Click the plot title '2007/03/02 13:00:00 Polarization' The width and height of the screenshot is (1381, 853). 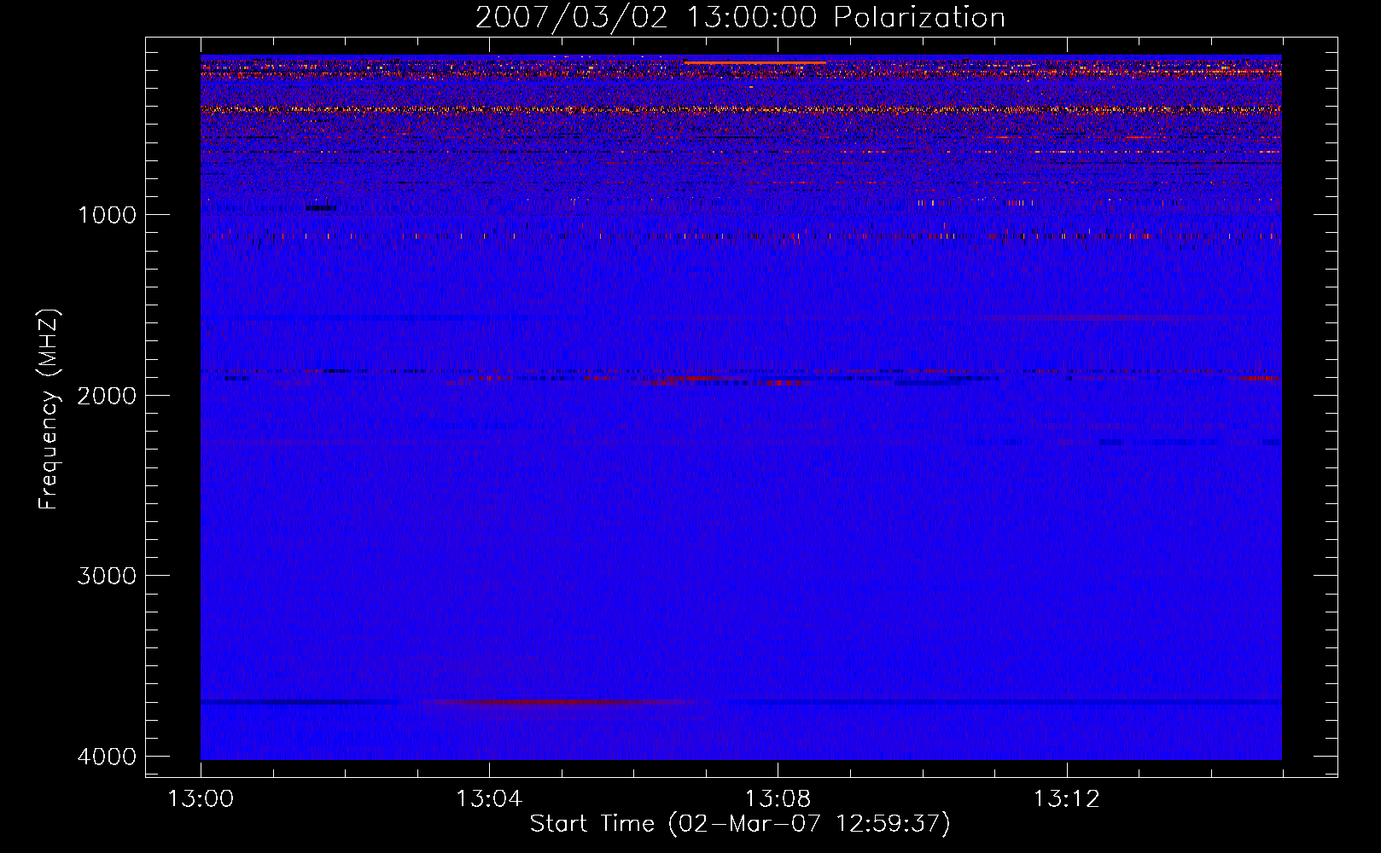point(740,18)
